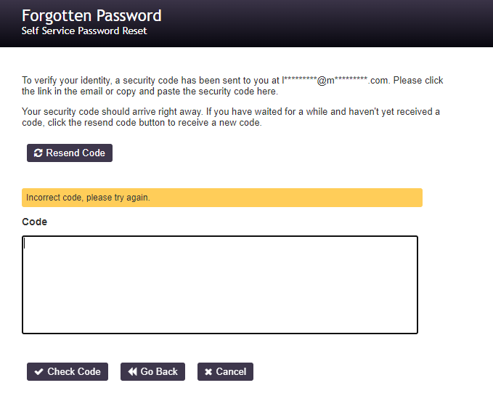Abort the reset with Cancel
The image size is (493, 412).
click(x=225, y=372)
